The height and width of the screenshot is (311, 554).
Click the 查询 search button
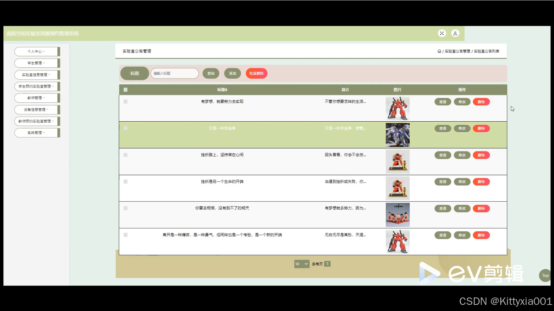pos(211,74)
